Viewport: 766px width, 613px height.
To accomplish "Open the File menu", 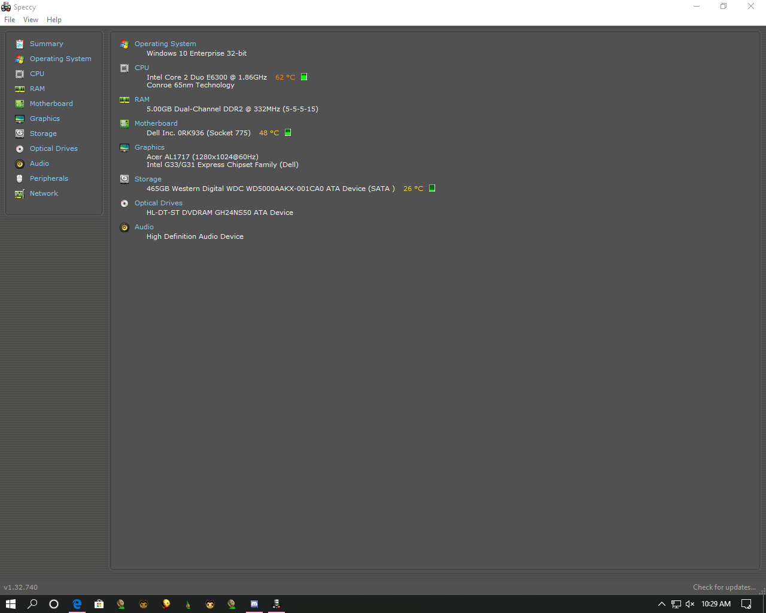I will pyautogui.click(x=10, y=20).
